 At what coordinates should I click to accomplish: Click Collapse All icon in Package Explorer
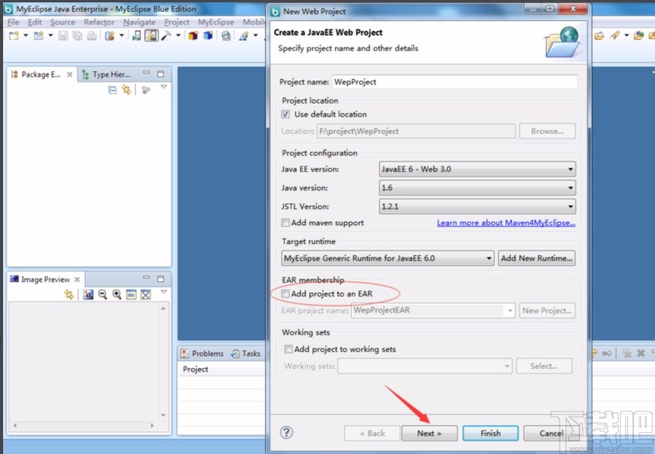pos(112,90)
